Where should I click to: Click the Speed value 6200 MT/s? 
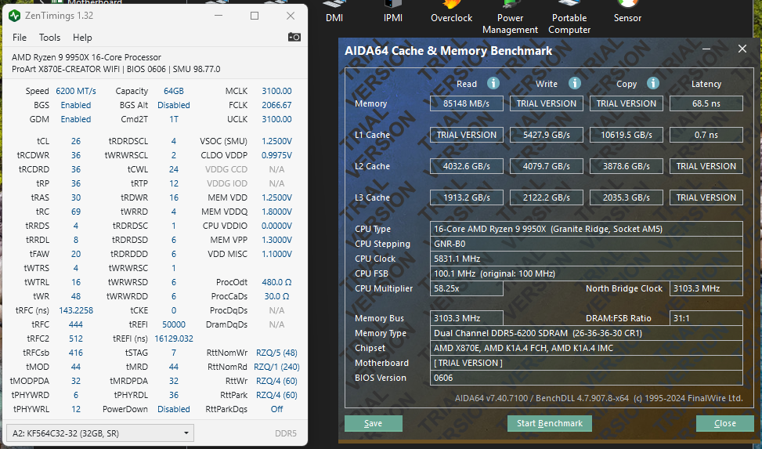tap(76, 91)
